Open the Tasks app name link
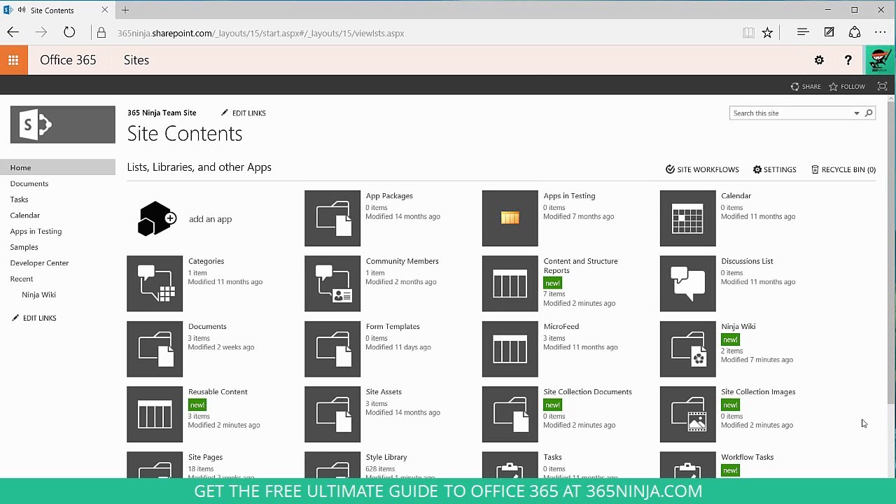 552,457
